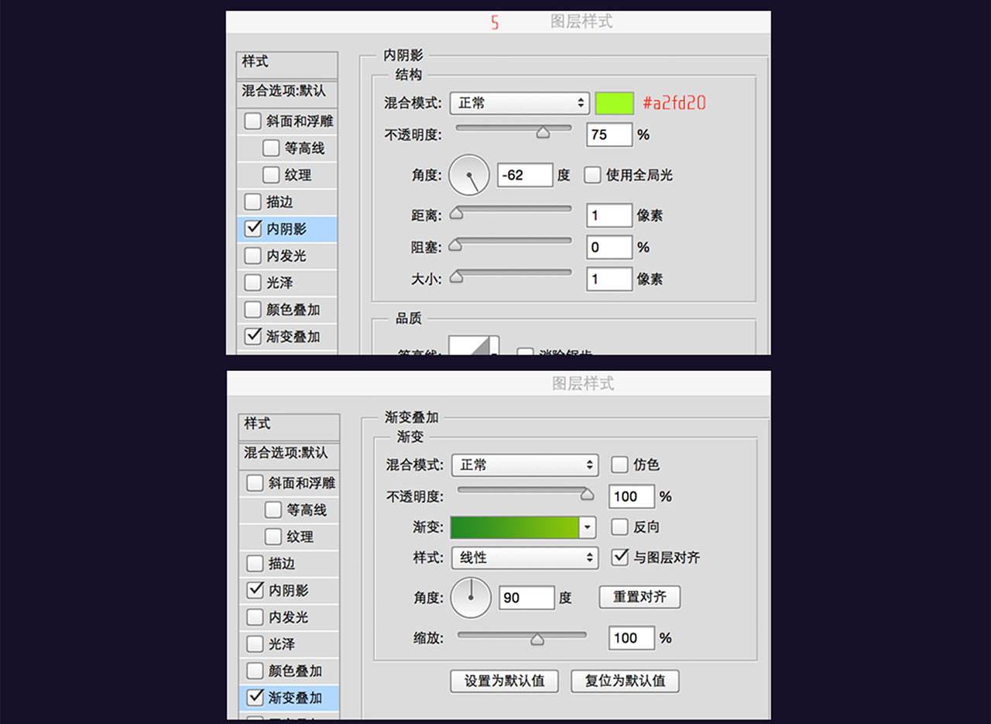Click angle field showing 90
Screen dimensions: 991x724
click(x=527, y=598)
